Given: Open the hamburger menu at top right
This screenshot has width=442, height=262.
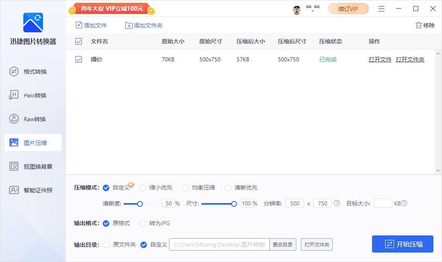Looking at the screenshot, I should tap(381, 9).
